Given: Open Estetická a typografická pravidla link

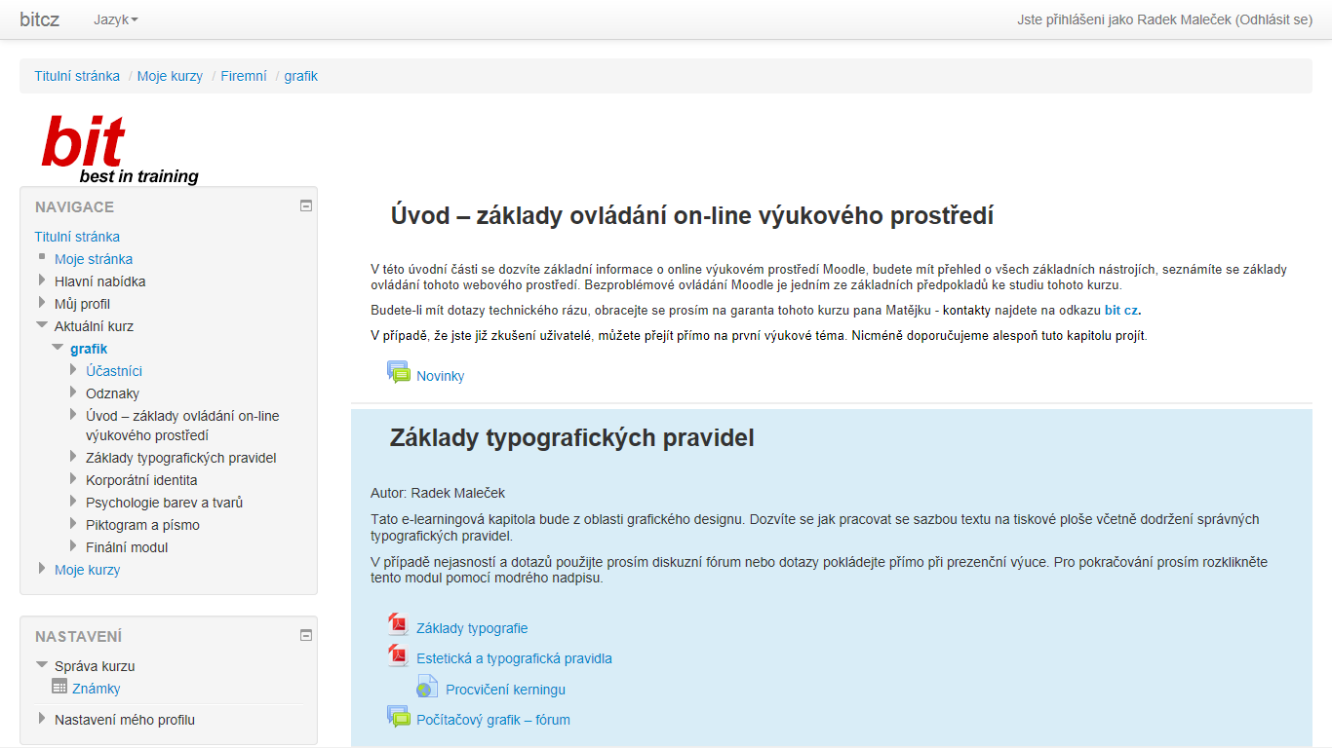Looking at the screenshot, I should click(x=514, y=658).
